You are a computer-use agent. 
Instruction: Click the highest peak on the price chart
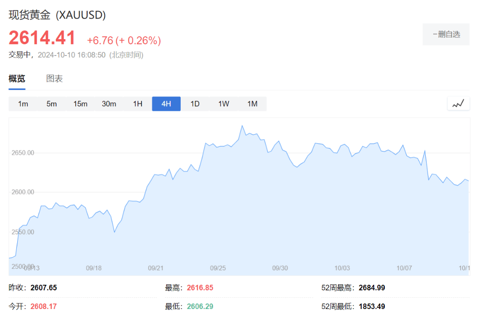pyautogui.click(x=242, y=126)
